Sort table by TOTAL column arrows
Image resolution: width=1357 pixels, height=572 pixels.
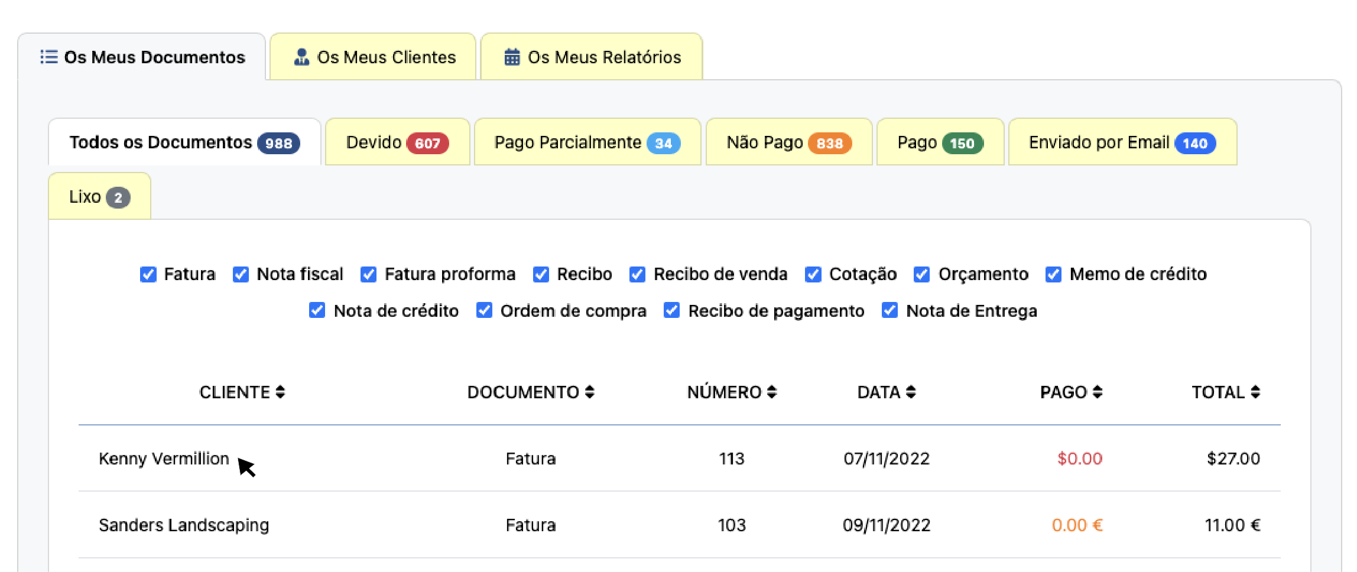pos(1255,392)
